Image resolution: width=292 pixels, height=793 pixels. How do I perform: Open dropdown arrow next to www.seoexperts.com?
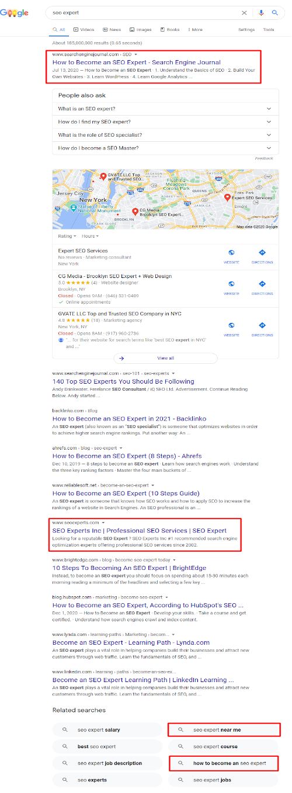[103, 522]
